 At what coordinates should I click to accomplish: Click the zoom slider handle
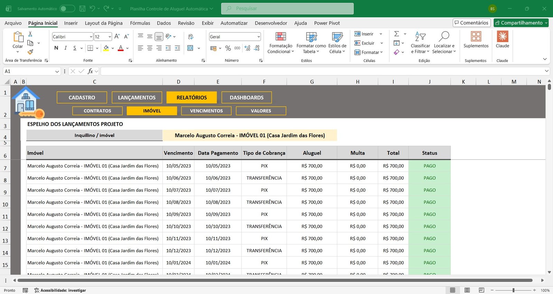[514, 290]
